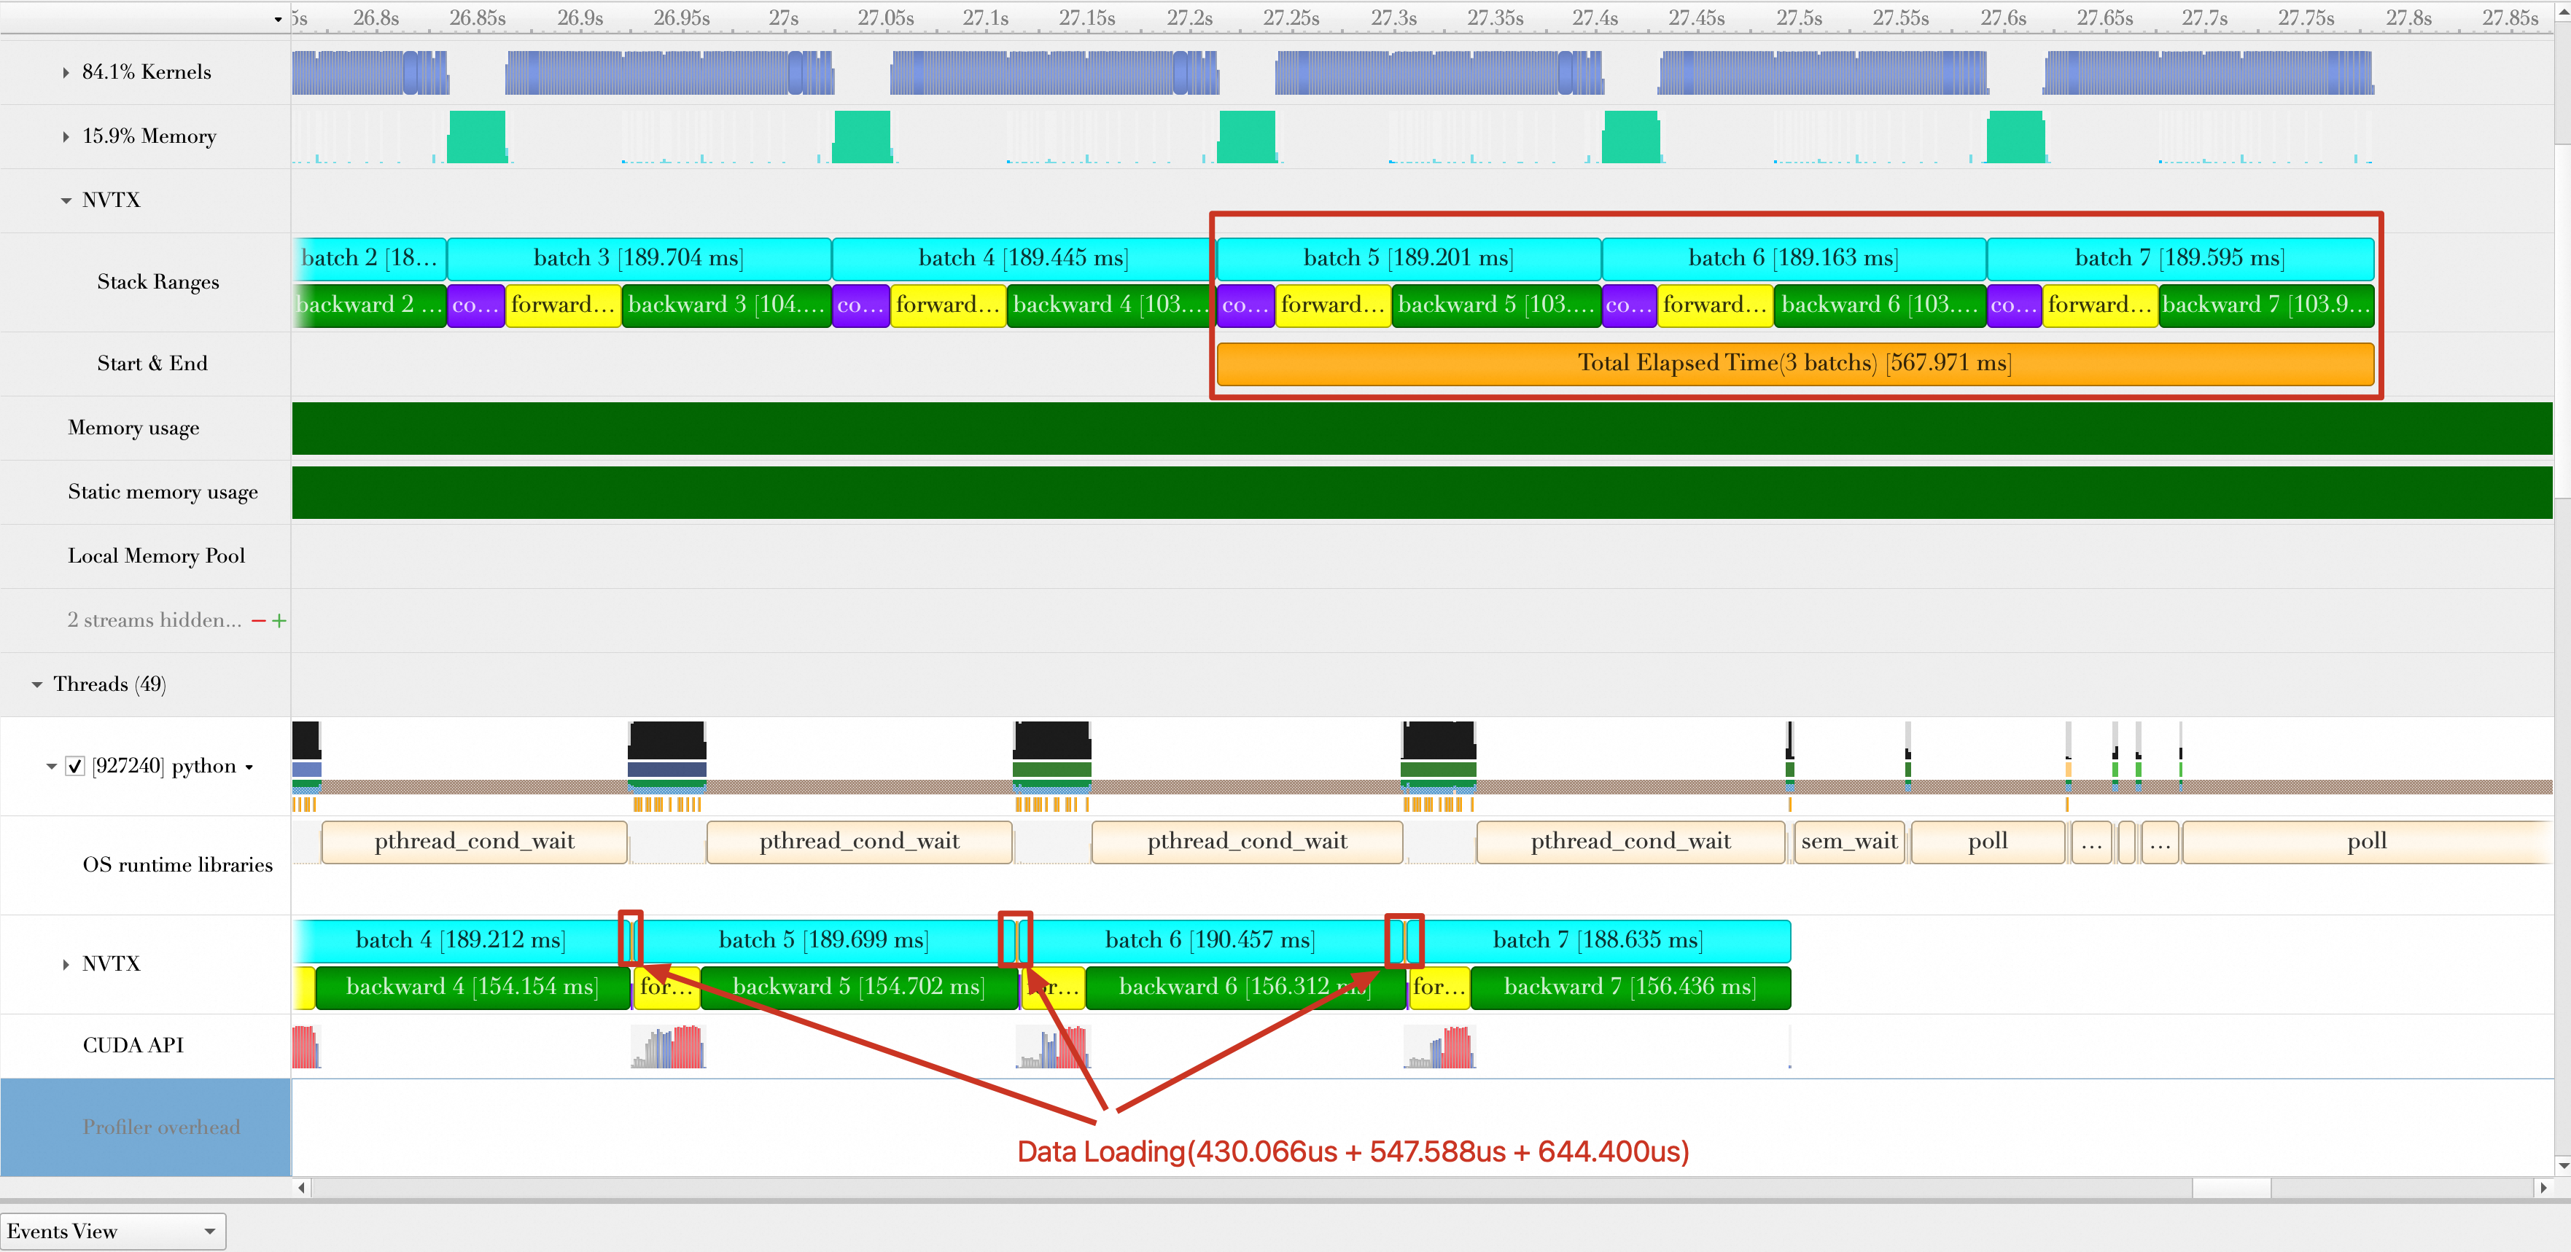This screenshot has width=2571, height=1252.
Task: Open the small dropdown arrow after python label
Action: 249,767
